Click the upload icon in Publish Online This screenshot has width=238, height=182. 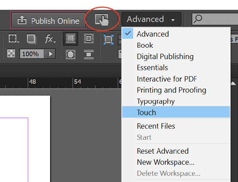pos(22,20)
